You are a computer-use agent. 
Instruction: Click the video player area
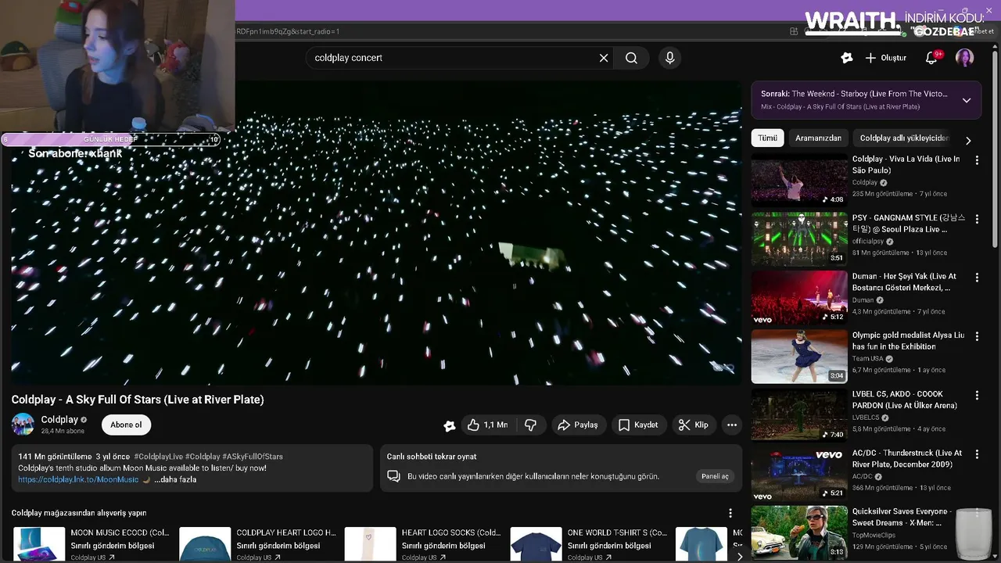(376, 233)
